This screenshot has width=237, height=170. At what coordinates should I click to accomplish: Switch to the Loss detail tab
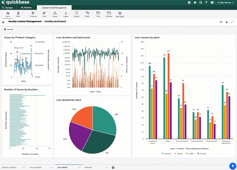tap(62, 167)
